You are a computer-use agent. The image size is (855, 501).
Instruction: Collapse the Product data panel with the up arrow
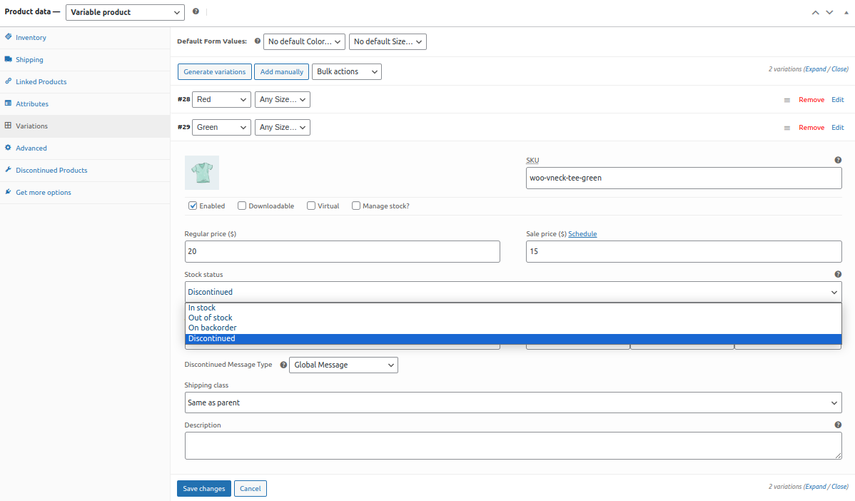pyautogui.click(x=815, y=13)
